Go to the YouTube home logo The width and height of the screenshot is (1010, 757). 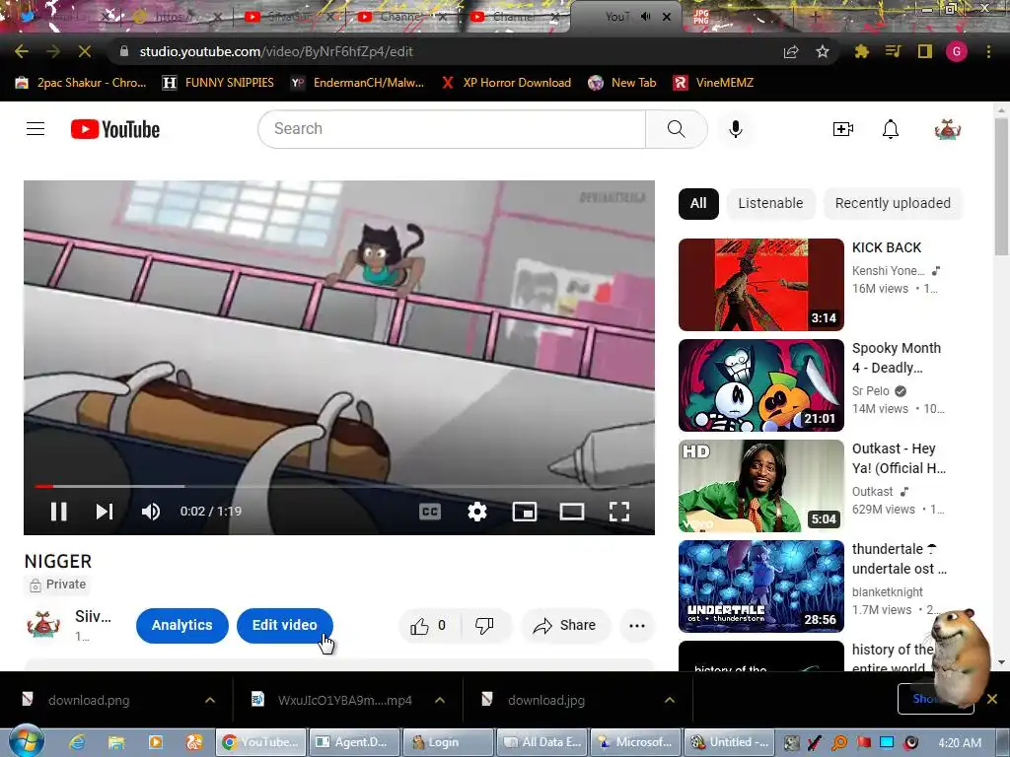tap(115, 129)
